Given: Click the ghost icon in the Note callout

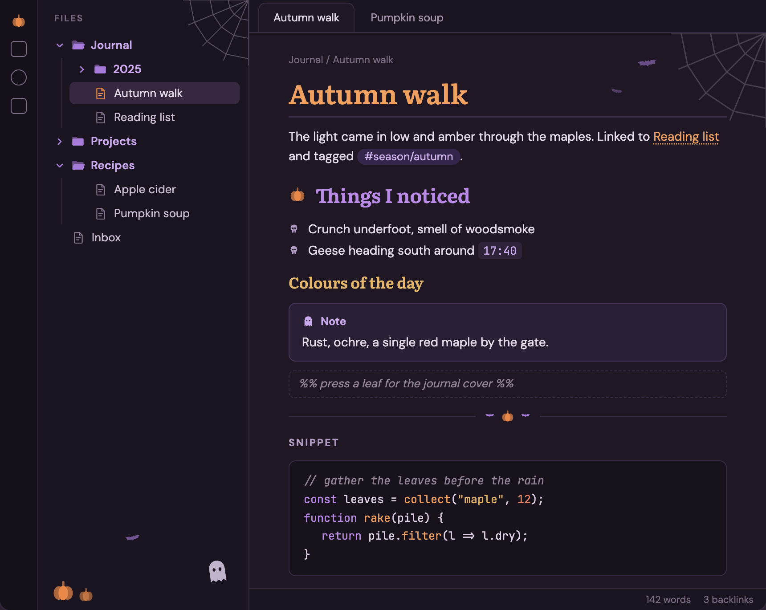Looking at the screenshot, I should click(x=308, y=321).
